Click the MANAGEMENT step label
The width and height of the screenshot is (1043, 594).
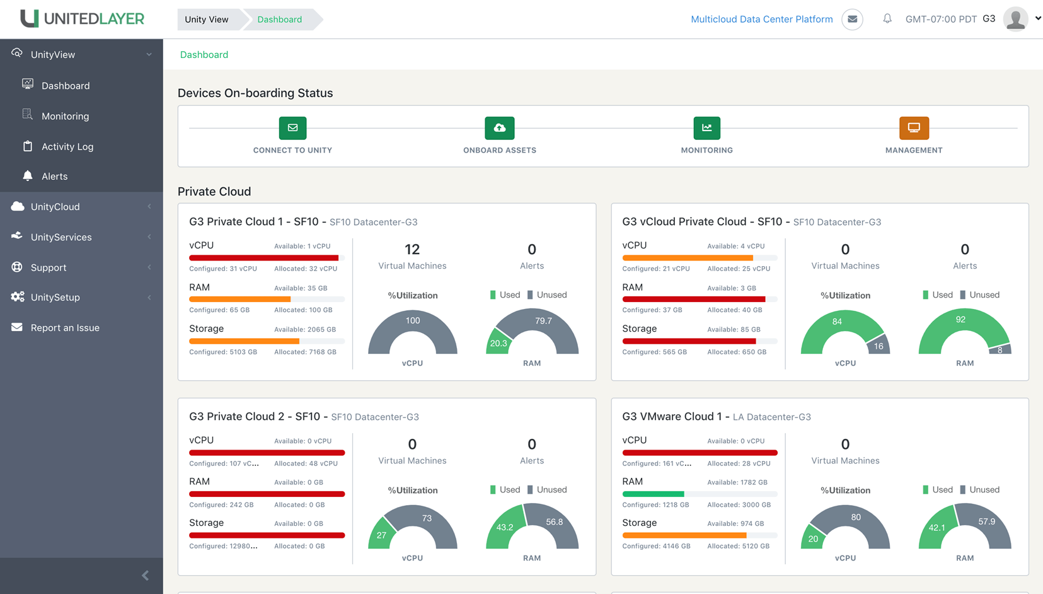point(914,150)
